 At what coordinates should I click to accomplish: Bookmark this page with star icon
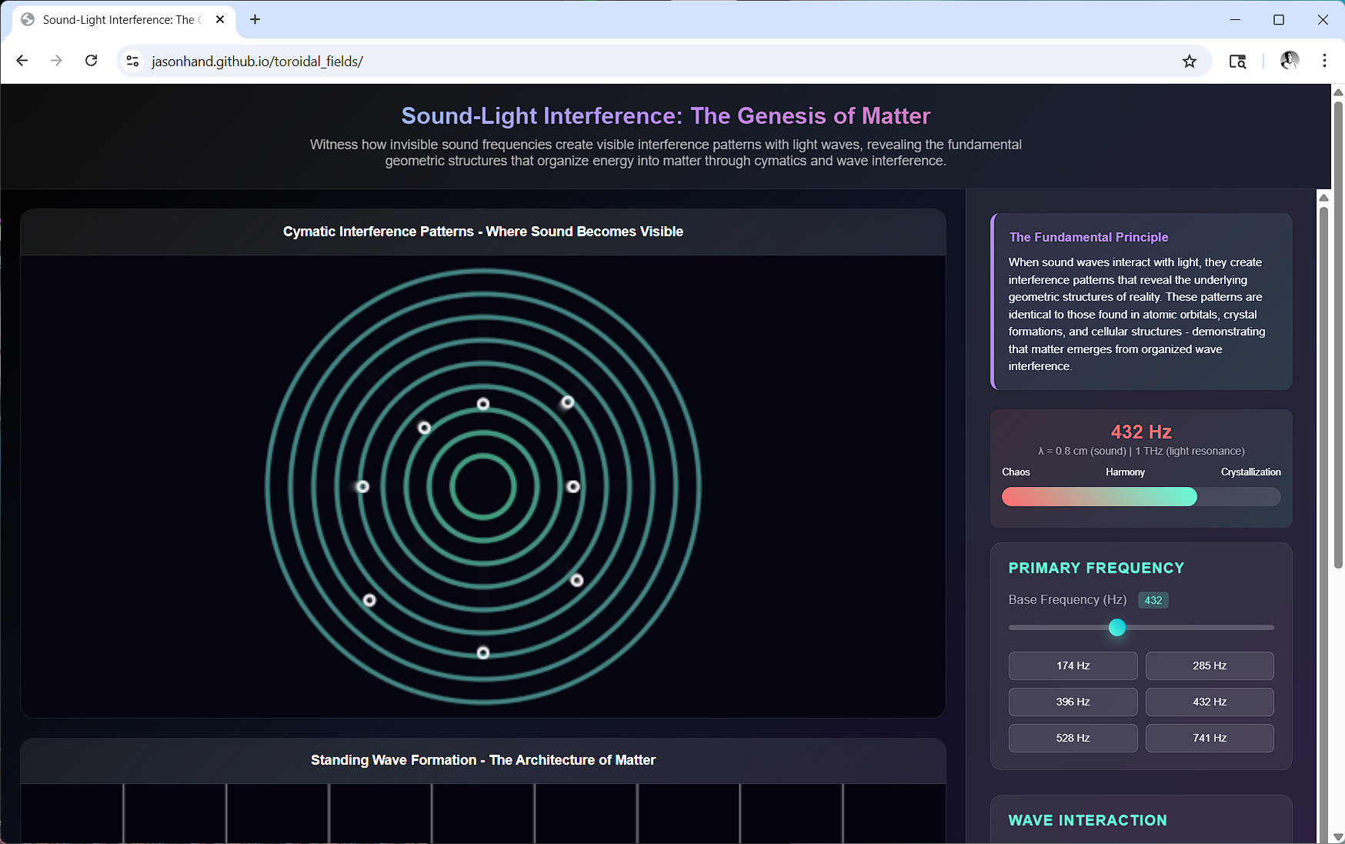pos(1189,61)
